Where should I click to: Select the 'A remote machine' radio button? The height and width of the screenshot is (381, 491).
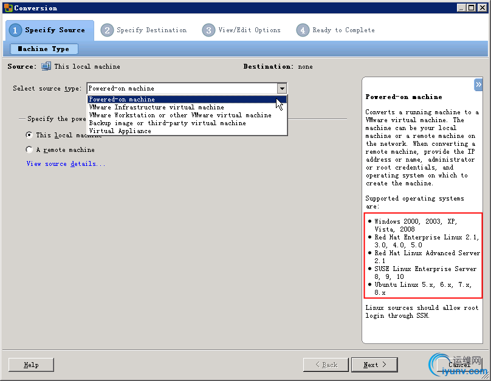click(x=29, y=149)
